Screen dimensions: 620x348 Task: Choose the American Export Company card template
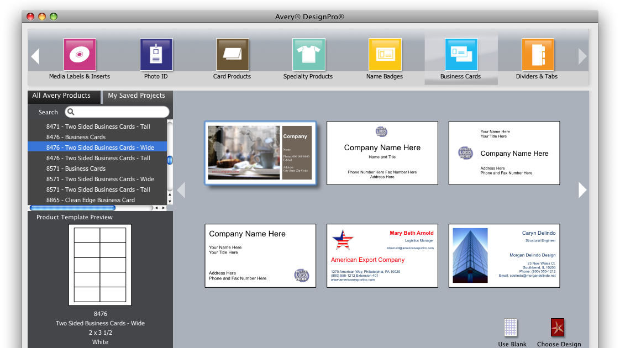coord(382,255)
